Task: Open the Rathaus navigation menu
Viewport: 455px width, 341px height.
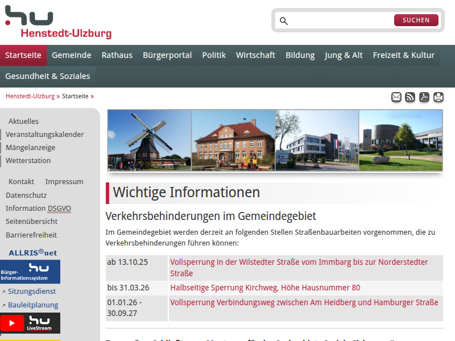Action: 117,55
